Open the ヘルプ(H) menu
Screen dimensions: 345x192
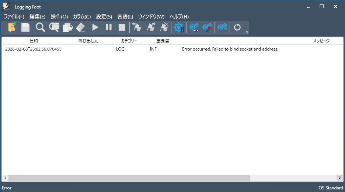(179, 17)
